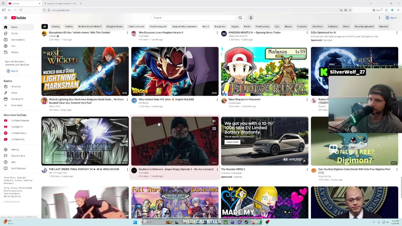Open Kingdom Hearts channel avatar for Opening Movie Trailer

(x=224, y=34)
